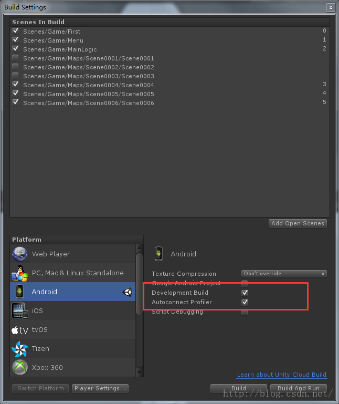Open the Texture Compression dropdown

tap(284, 274)
